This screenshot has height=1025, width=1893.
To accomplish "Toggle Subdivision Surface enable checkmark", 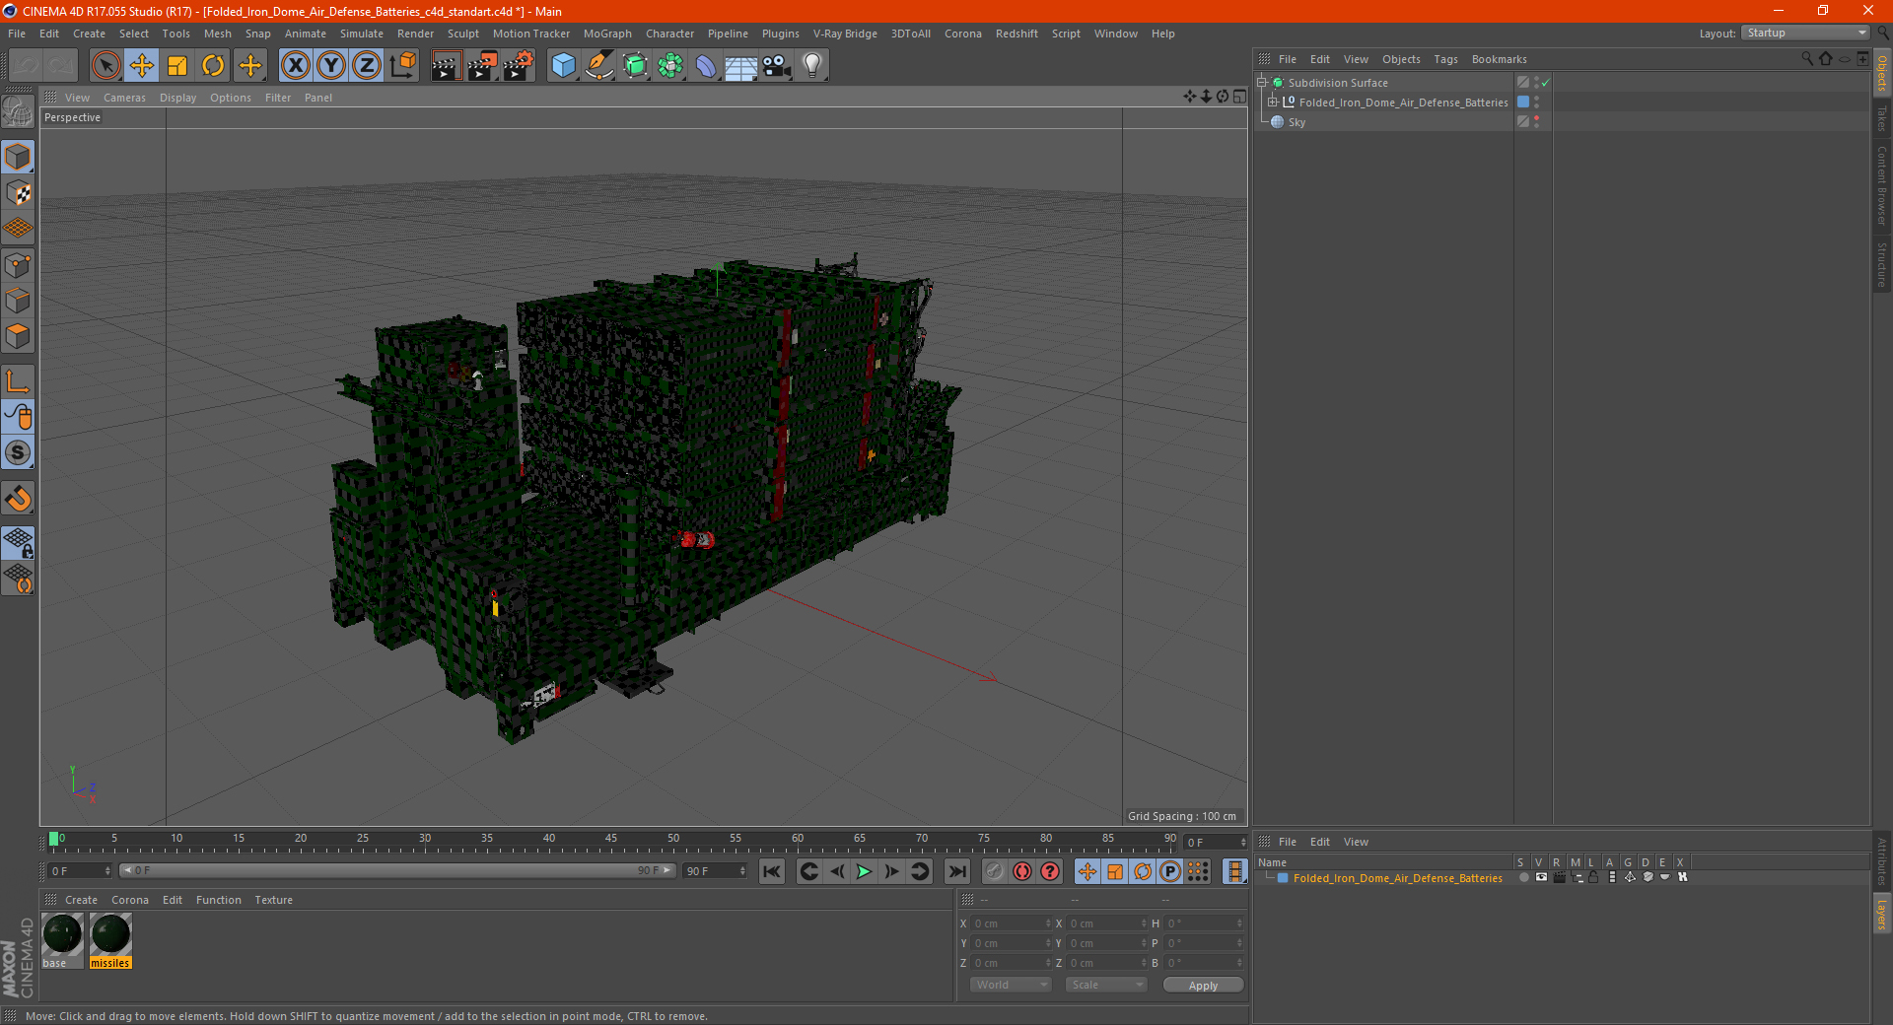I will point(1545,83).
